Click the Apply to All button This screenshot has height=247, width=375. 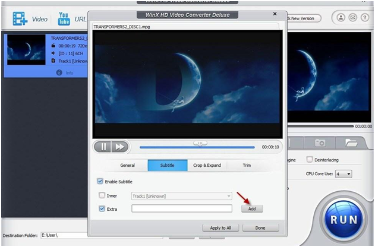[220, 228]
